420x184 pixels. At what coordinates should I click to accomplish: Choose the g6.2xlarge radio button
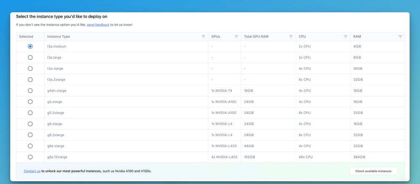(x=30, y=135)
